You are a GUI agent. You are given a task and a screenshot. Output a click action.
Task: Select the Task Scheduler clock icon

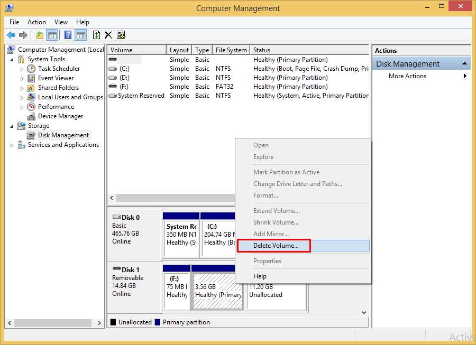[x=31, y=69]
